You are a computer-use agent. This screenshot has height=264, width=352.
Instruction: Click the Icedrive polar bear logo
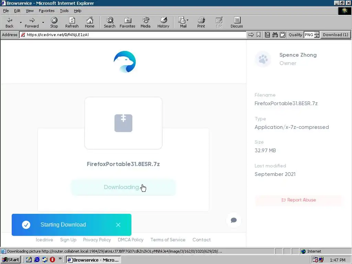coord(125,62)
